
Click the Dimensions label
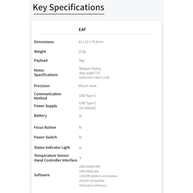tap(44, 42)
